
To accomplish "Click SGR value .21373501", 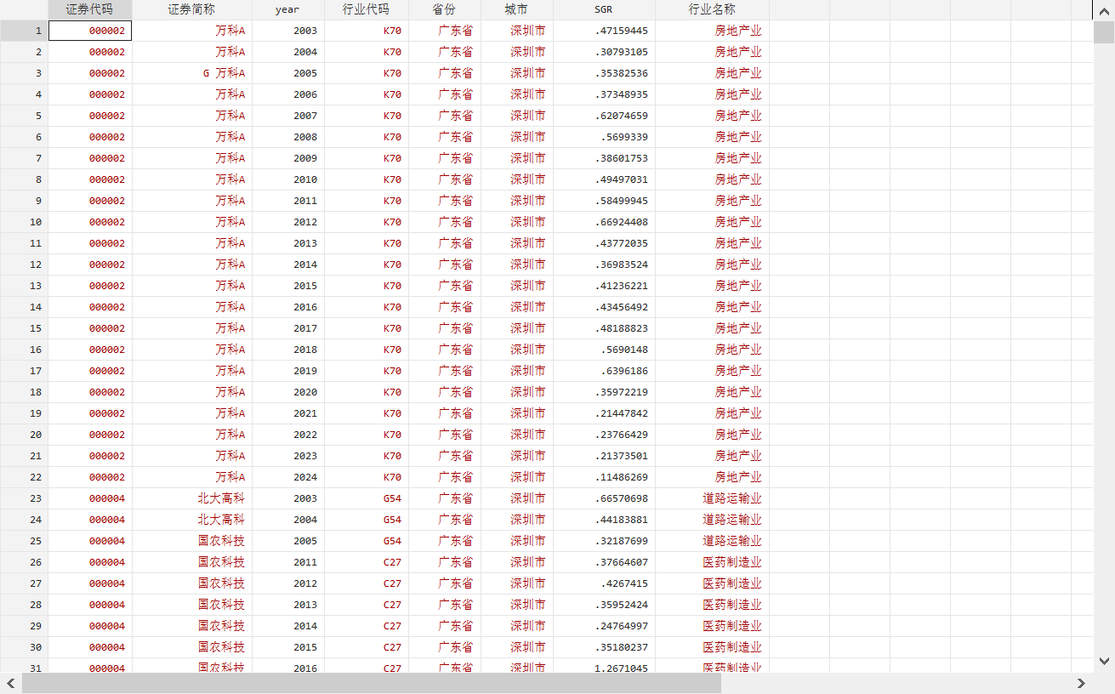I will (604, 456).
